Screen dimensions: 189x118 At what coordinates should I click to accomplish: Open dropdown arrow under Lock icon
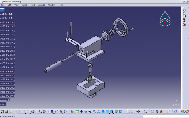[63, 113]
